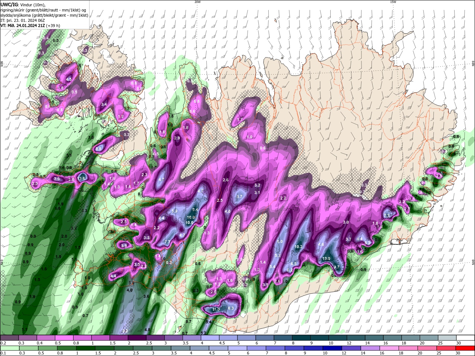Screen dimensions: 475x356
Task: Pick the dark plum 2 mm snow legend swatch
Action: (x=137, y=338)
